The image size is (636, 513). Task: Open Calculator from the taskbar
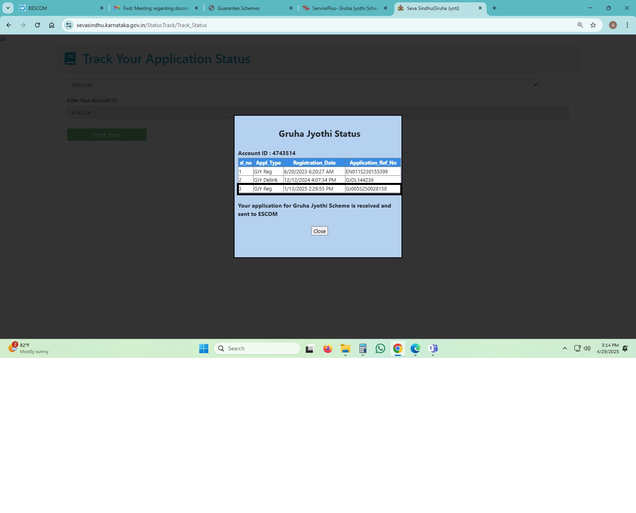[363, 349]
